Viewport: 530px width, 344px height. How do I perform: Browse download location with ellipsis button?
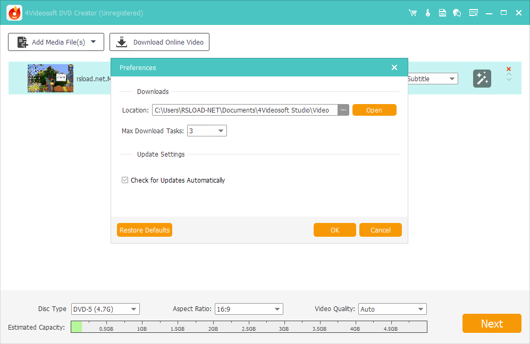point(343,110)
